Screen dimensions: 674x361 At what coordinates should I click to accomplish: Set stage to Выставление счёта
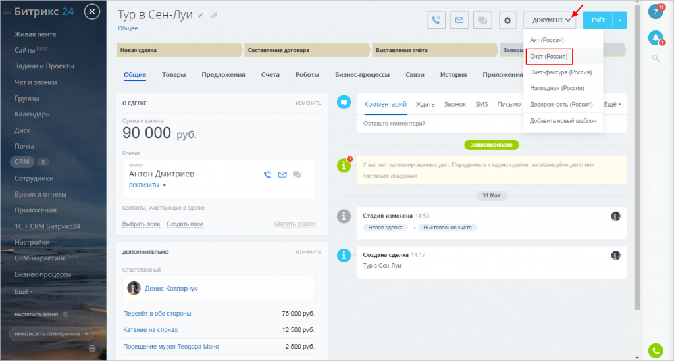pos(435,50)
